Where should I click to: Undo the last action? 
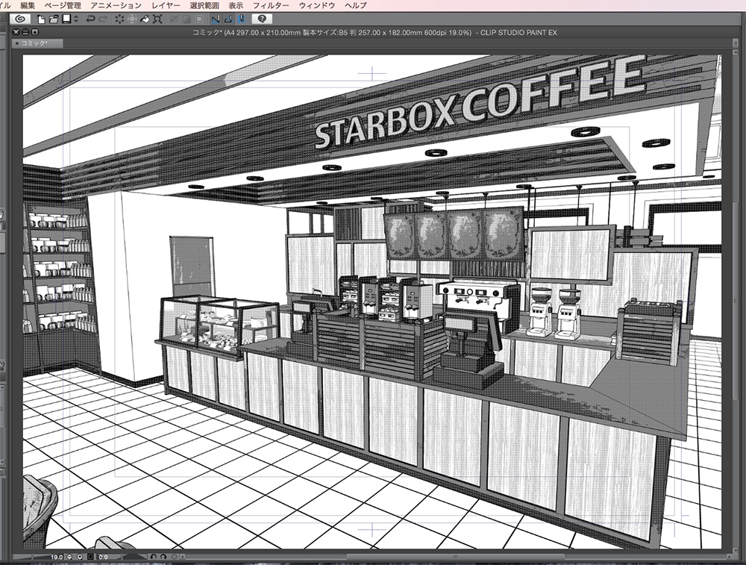(91, 18)
